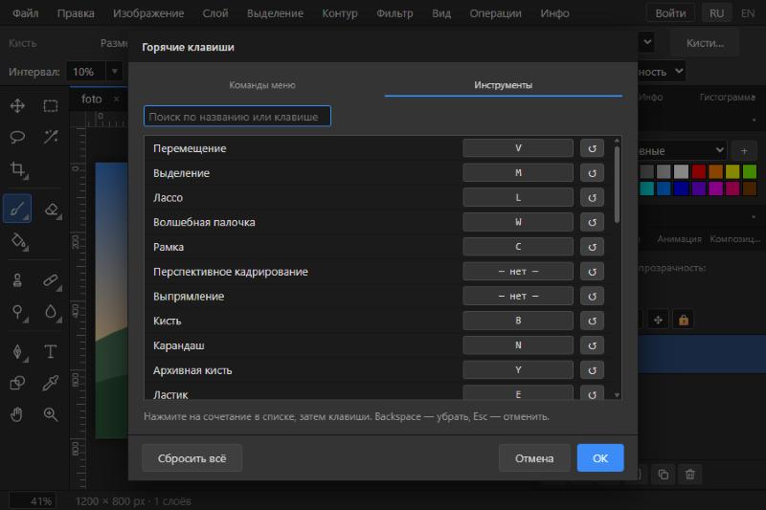
Task: Select the Magic Wand tool icon
Action: [x=51, y=137]
